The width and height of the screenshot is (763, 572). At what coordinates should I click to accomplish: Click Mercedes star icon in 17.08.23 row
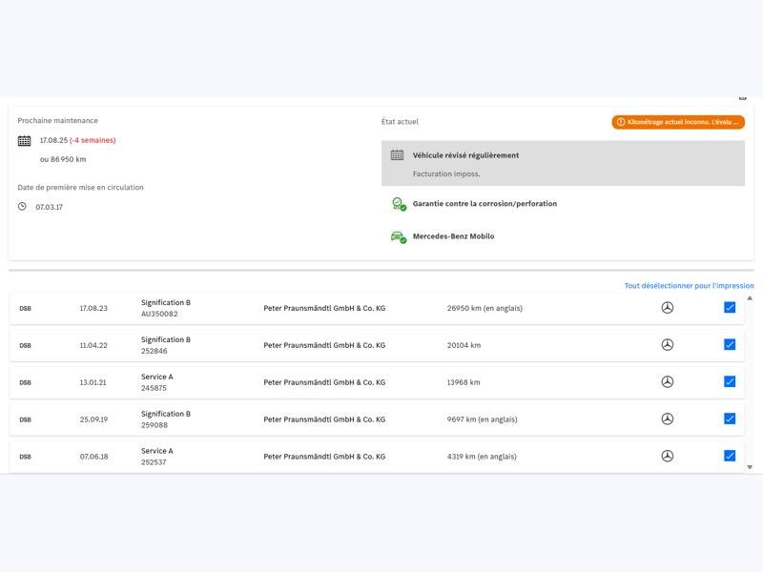click(x=668, y=308)
